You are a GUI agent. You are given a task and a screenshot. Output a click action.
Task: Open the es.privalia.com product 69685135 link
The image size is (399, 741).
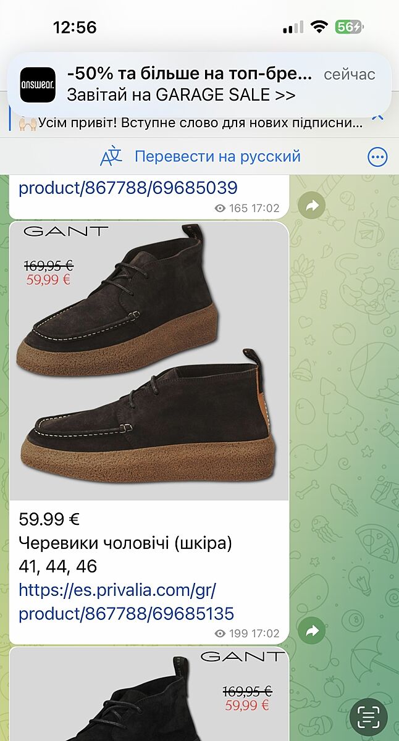pos(127,602)
